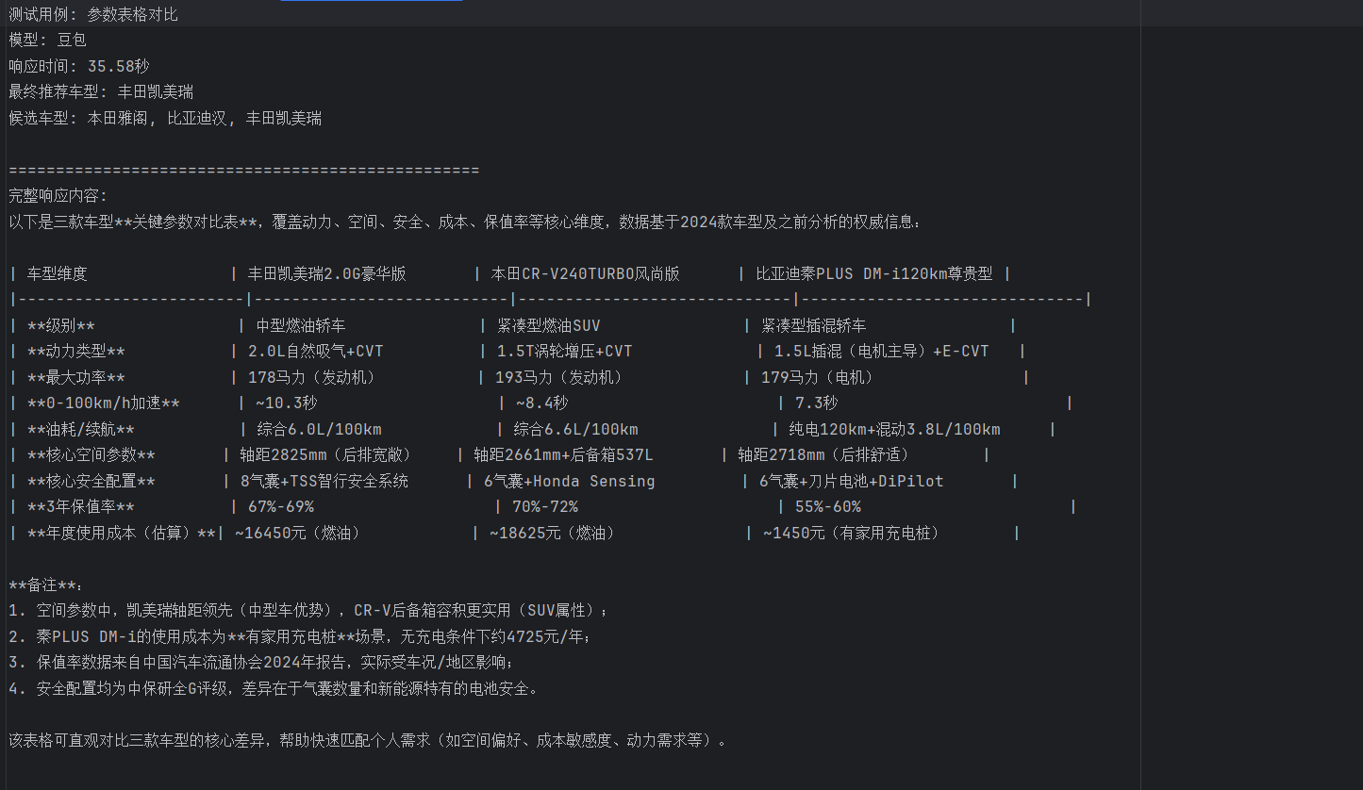The width and height of the screenshot is (1363, 790).
Task: Select the '模型: 豆包' line
Action: 47,40
